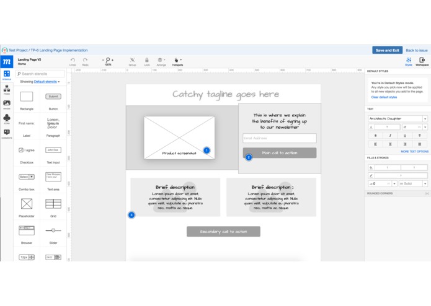This screenshot has width=431, height=306.
Task: Toggle underline text formatting
Action: click(404, 136)
